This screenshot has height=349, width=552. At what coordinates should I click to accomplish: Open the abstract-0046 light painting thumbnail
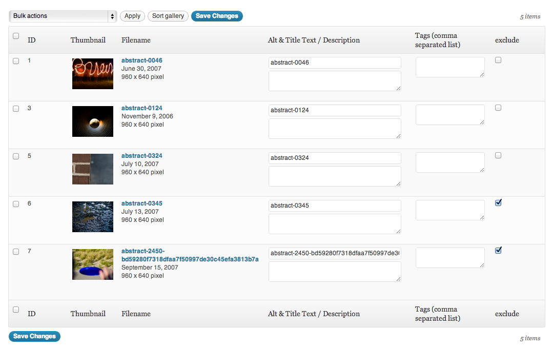tap(93, 73)
